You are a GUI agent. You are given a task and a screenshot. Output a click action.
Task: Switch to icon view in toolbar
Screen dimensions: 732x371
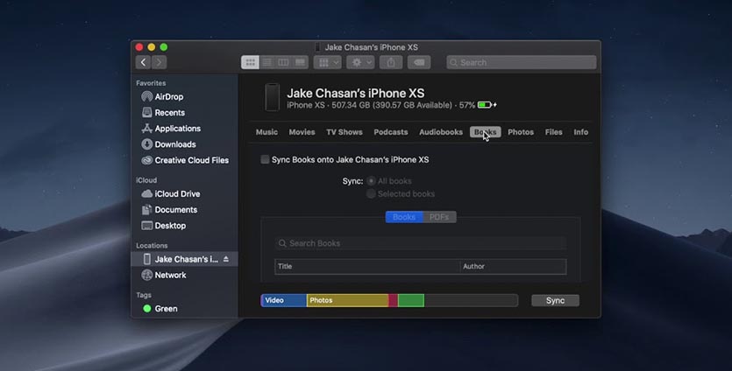[250, 62]
